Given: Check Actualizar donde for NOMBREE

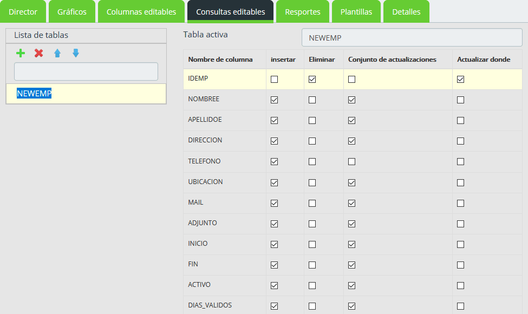Looking at the screenshot, I should pyautogui.click(x=460, y=100).
